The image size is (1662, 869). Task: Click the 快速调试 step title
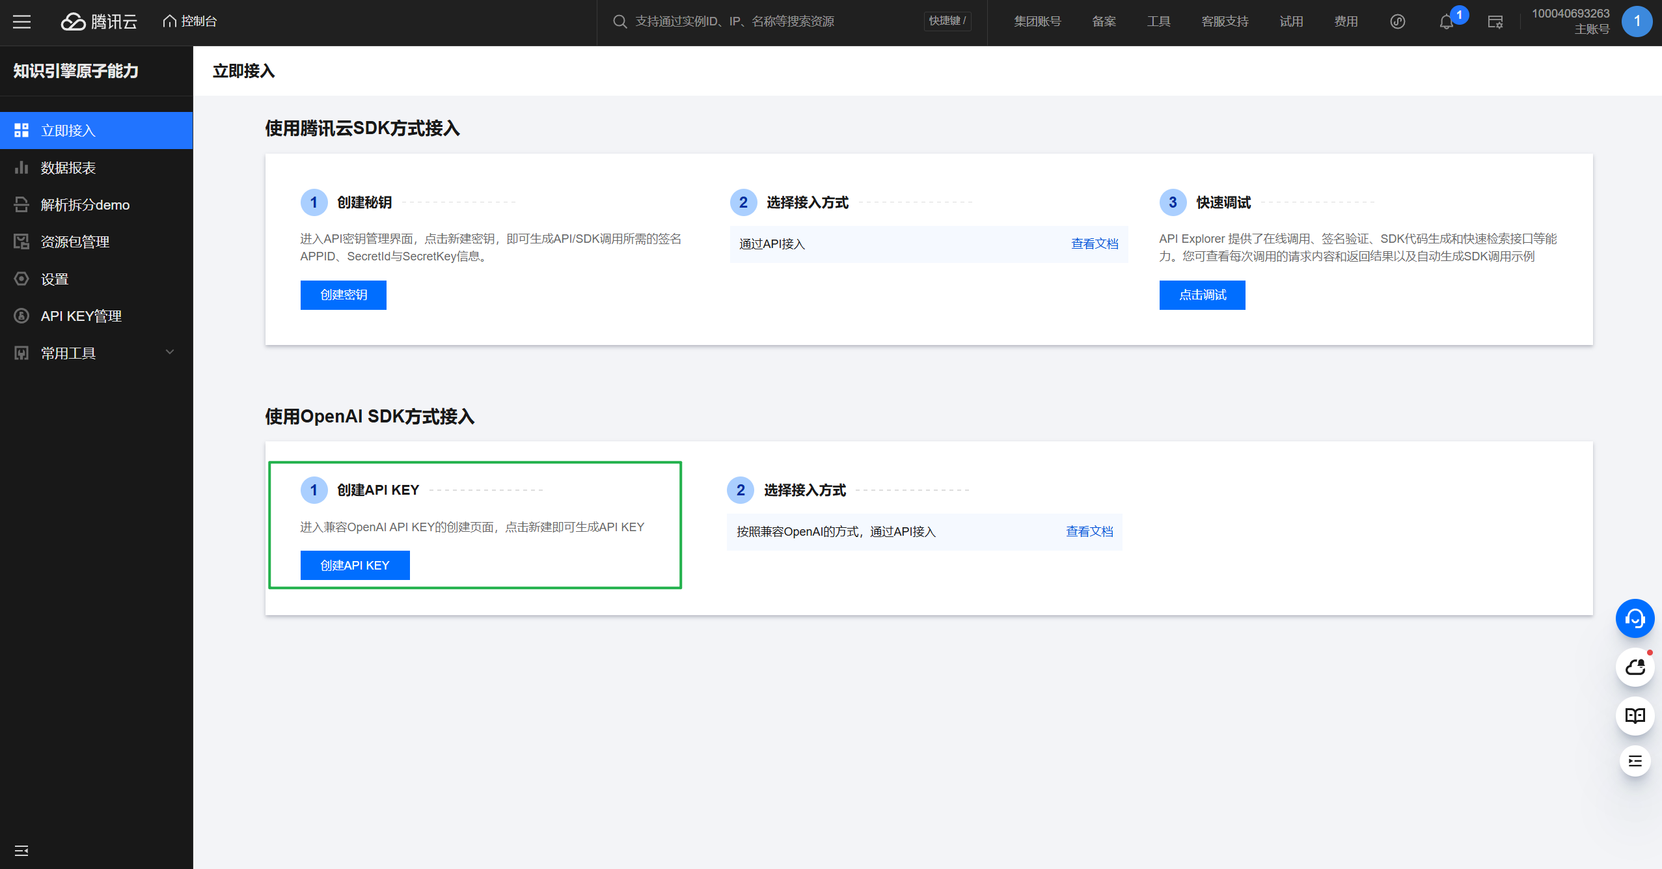[1223, 202]
